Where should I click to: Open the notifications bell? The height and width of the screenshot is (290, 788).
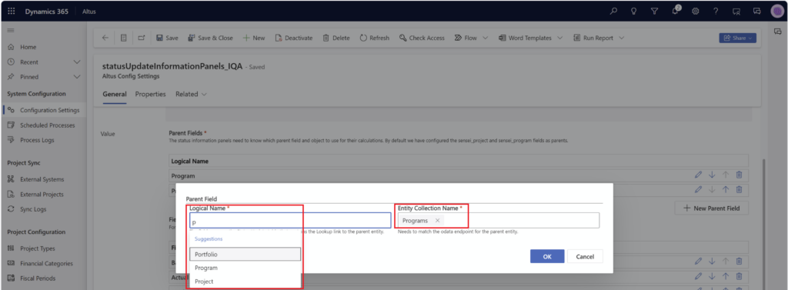[676, 11]
